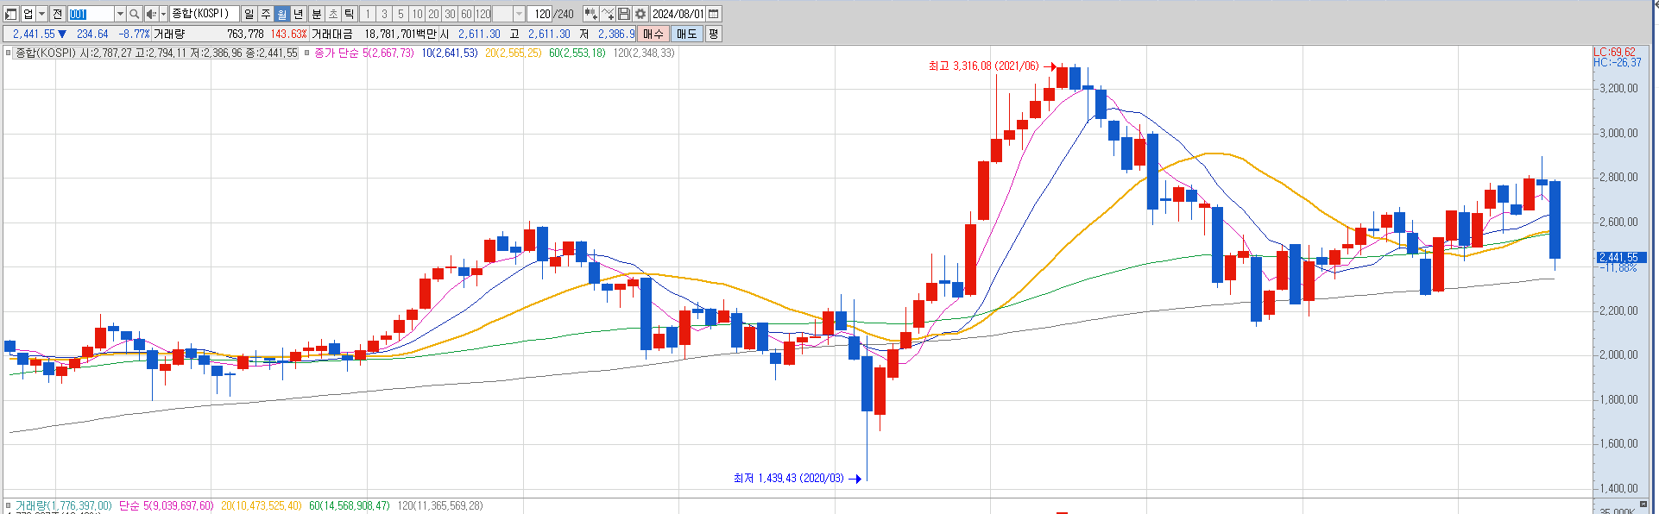Select the 5 interval button
This screenshot has height=514, width=1659.
[401, 14]
